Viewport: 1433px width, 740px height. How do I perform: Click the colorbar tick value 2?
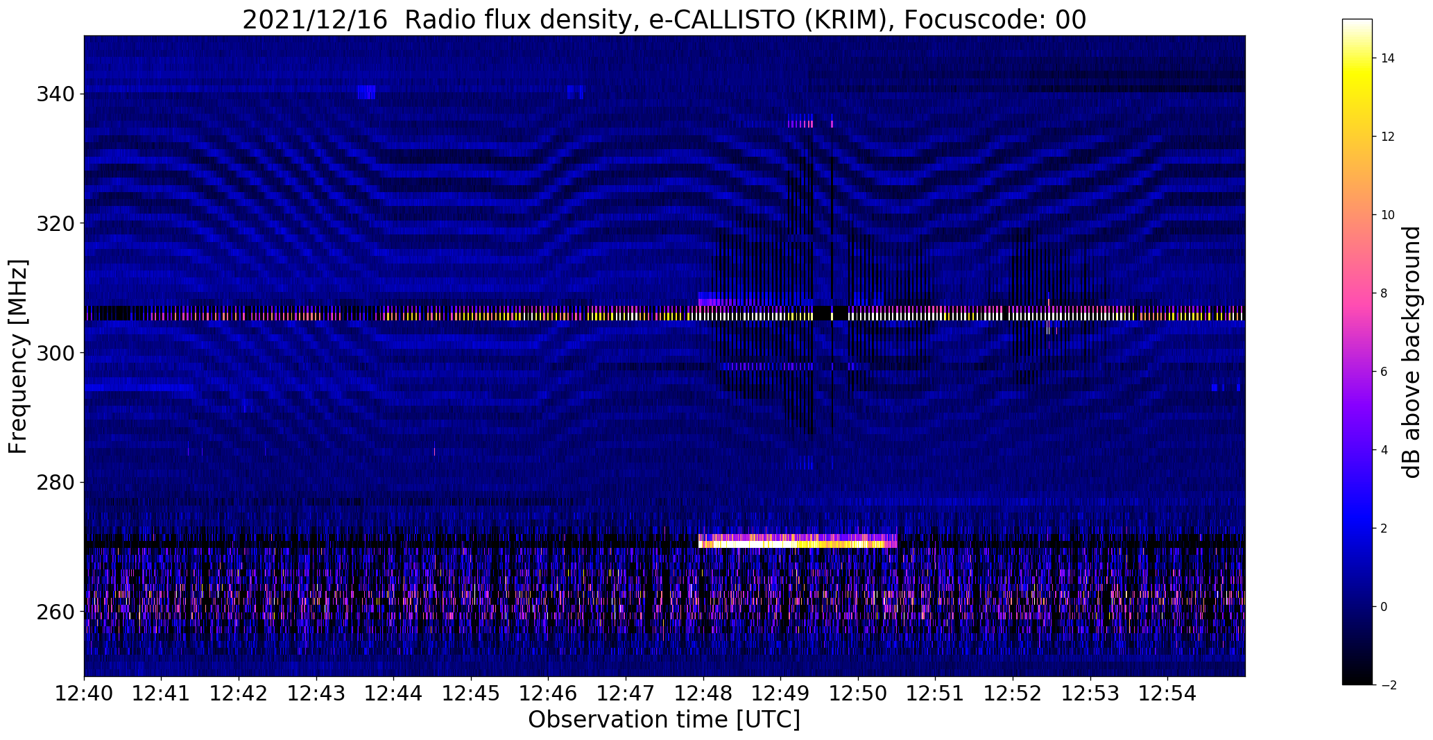1384,528
